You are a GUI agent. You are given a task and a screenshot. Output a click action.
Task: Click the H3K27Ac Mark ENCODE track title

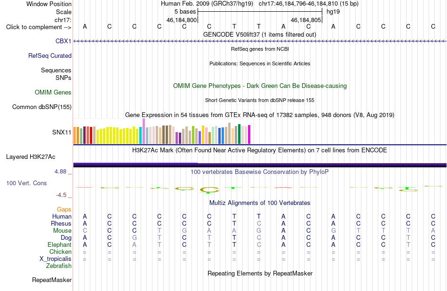[x=260, y=150]
